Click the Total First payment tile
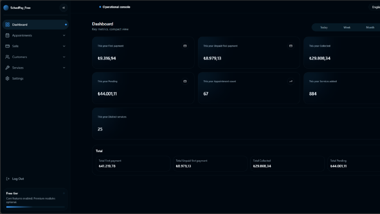The width and height of the screenshot is (380, 214). click(133, 164)
